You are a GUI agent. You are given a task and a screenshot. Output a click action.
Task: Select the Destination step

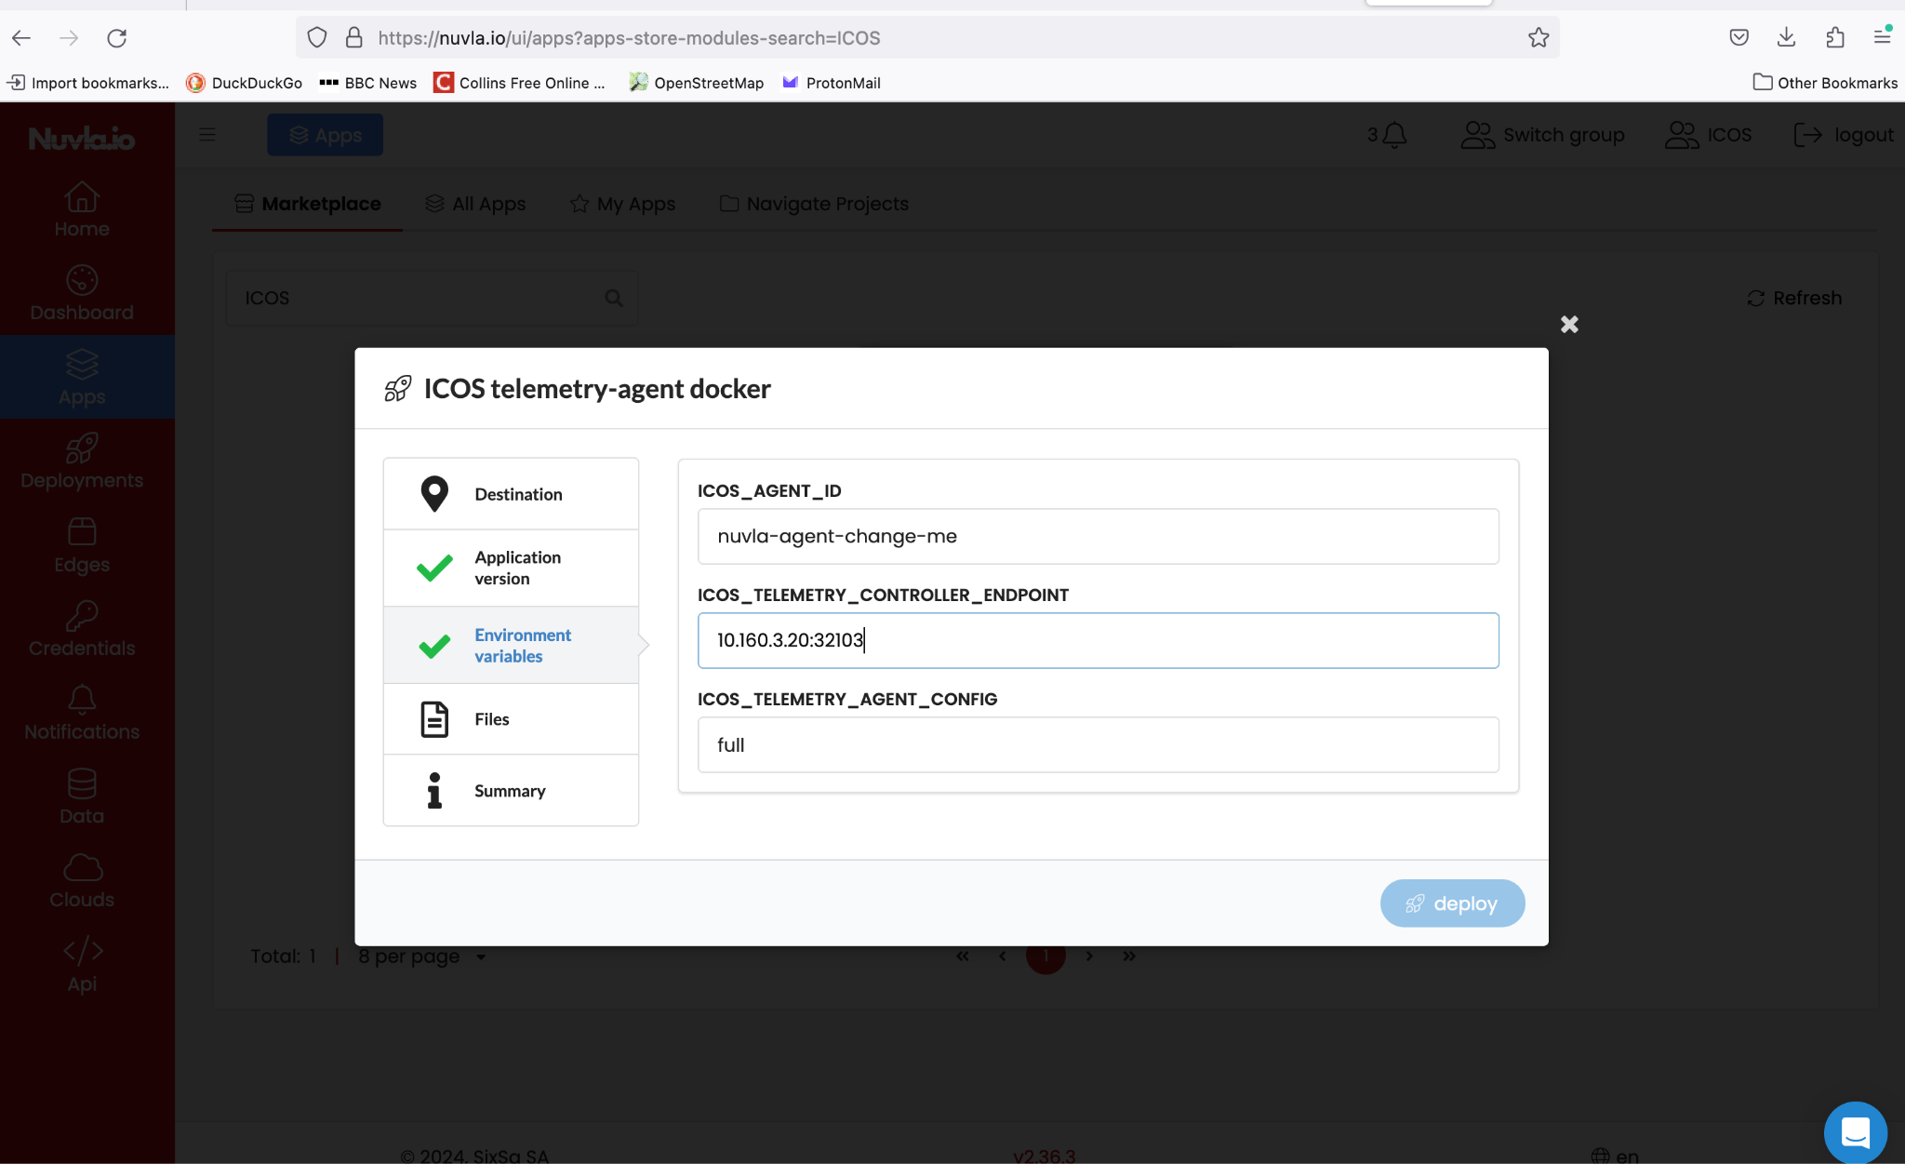tap(511, 494)
